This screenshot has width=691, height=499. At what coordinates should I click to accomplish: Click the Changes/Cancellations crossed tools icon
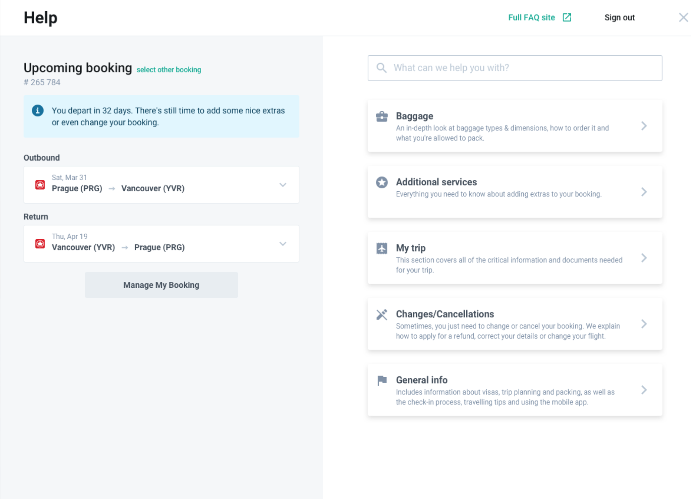coord(382,314)
